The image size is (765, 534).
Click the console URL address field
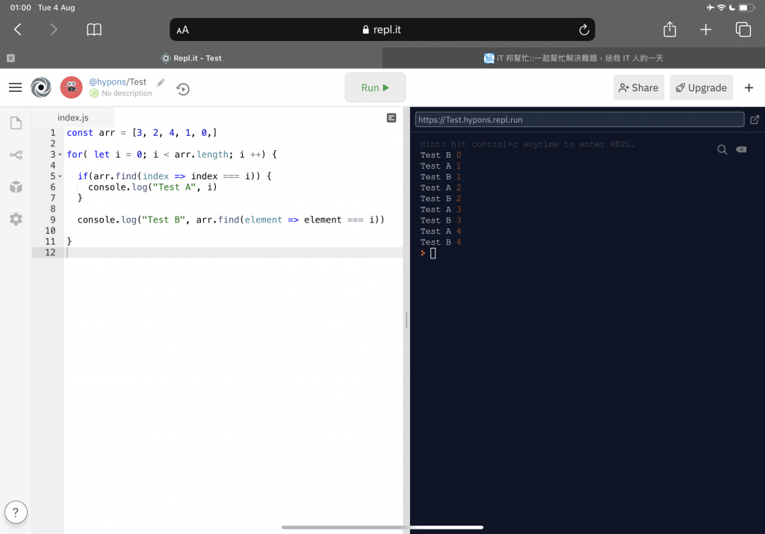[580, 119]
